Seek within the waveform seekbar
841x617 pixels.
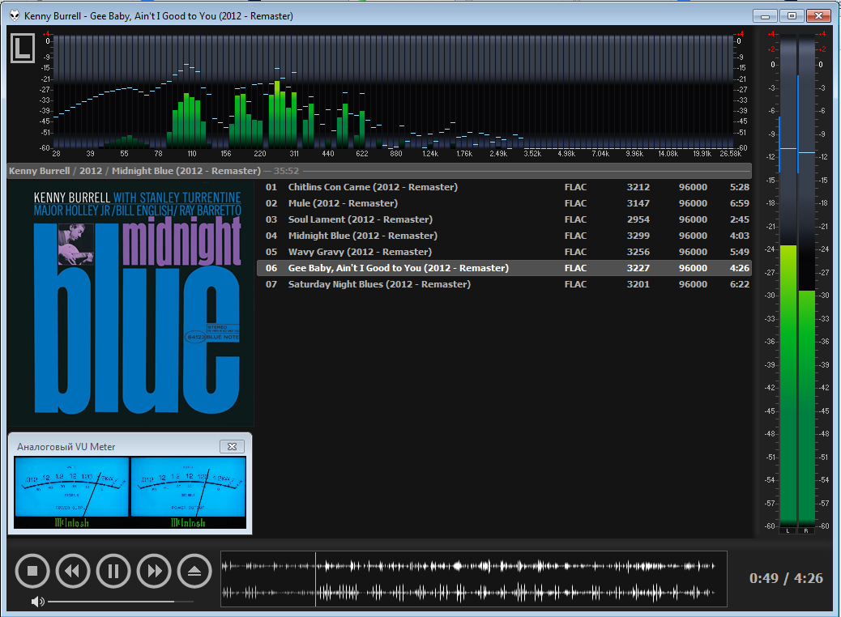click(x=473, y=579)
